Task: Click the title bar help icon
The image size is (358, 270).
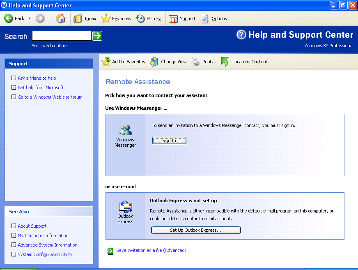Action: (x=4, y=5)
